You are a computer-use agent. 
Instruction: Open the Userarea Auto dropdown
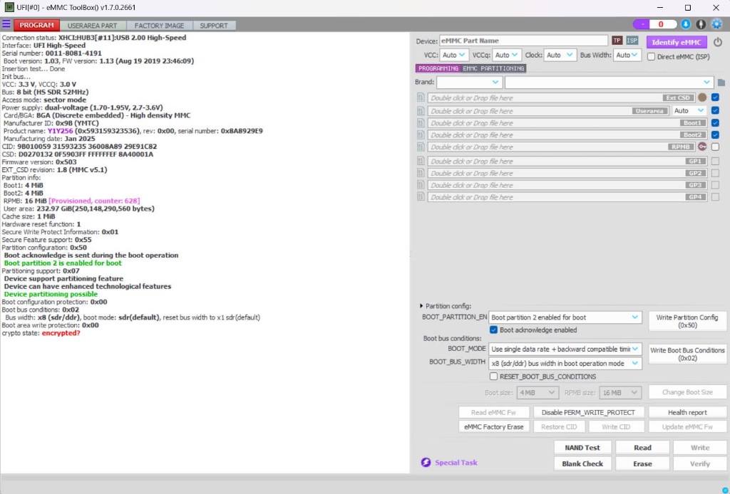(x=689, y=110)
